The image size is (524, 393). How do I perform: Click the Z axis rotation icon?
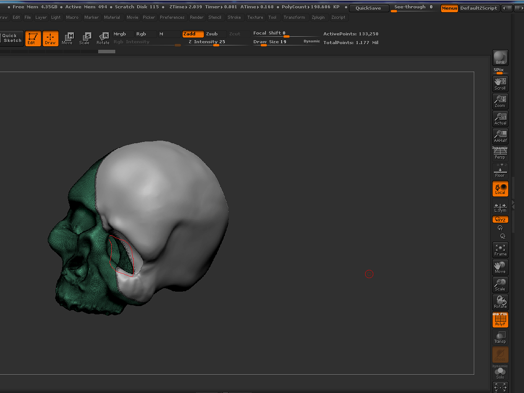point(503,236)
